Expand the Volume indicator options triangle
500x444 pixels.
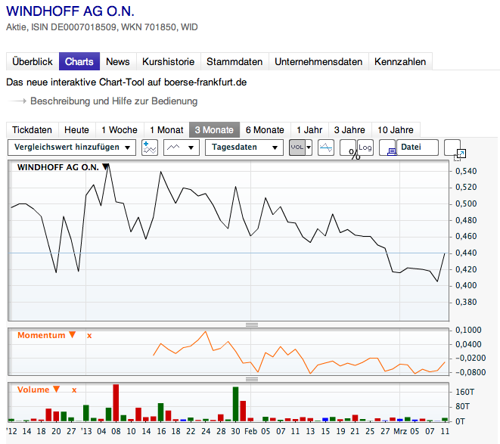pos(57,389)
